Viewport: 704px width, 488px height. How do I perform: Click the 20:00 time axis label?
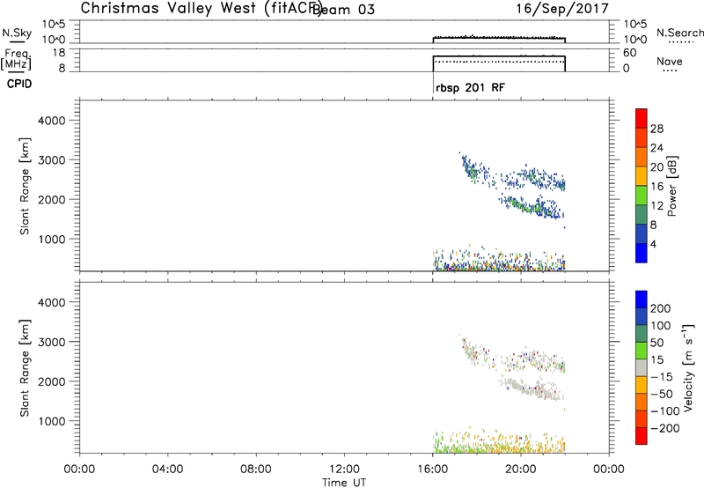click(x=521, y=470)
